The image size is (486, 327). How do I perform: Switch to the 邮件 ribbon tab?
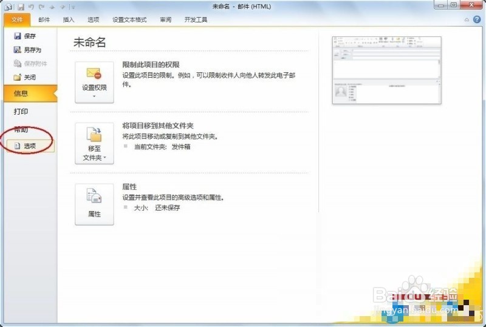tap(44, 20)
